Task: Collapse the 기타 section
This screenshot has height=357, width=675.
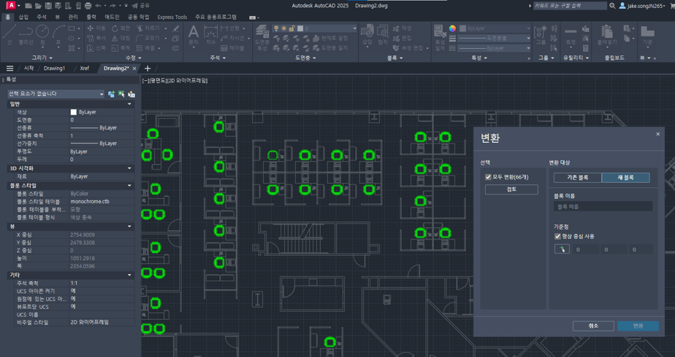Action: tap(129, 275)
